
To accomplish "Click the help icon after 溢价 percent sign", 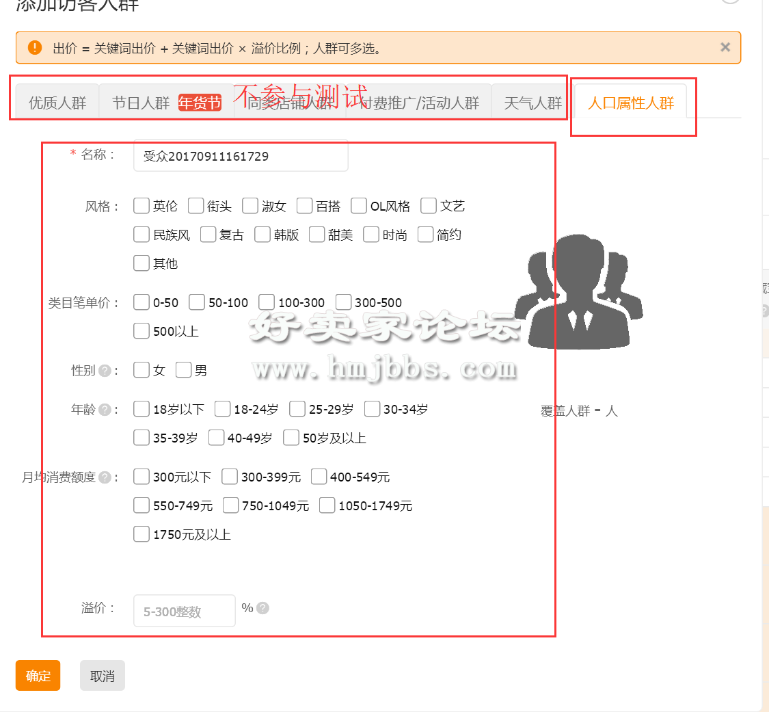I will click(x=262, y=608).
